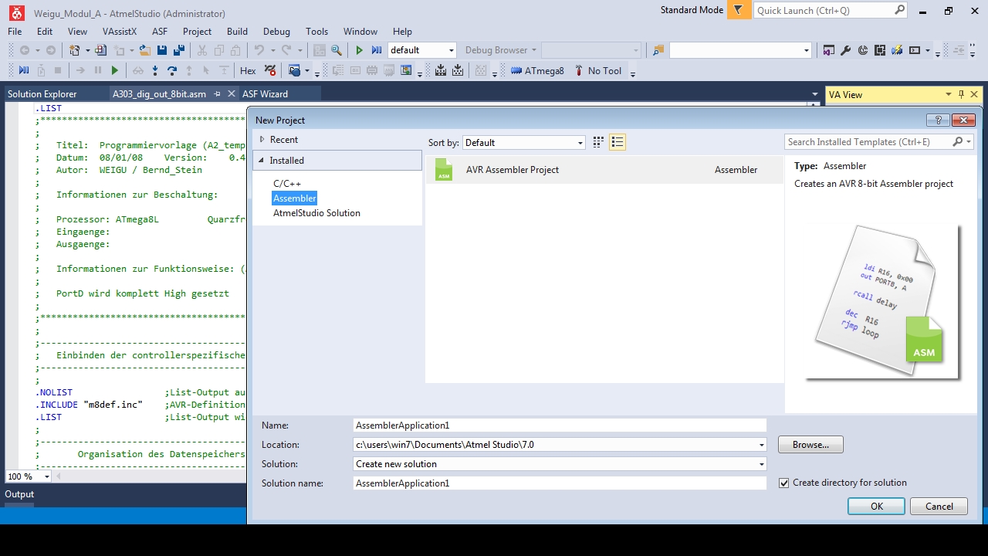Click the Visual Studio properties window icon
The image size is (988, 556).
[x=828, y=50]
